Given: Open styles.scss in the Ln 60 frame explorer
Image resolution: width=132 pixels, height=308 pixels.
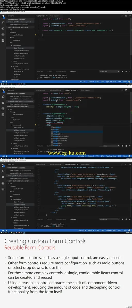Looking at the screenshot, I should (16, 194).
